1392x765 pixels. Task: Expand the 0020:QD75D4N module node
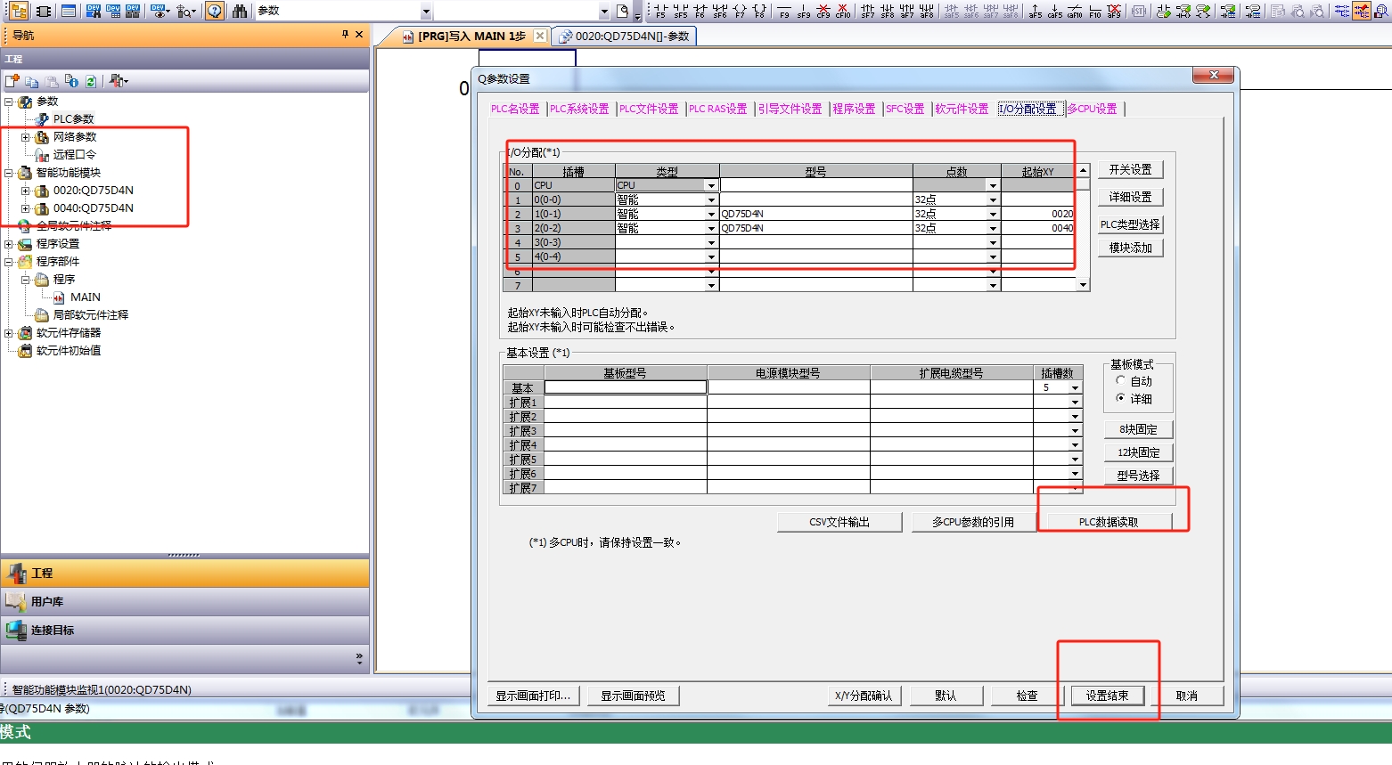pyautogui.click(x=26, y=191)
